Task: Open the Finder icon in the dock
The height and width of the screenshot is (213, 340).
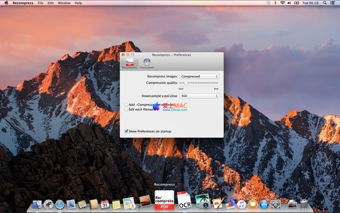Action: (x=37, y=204)
